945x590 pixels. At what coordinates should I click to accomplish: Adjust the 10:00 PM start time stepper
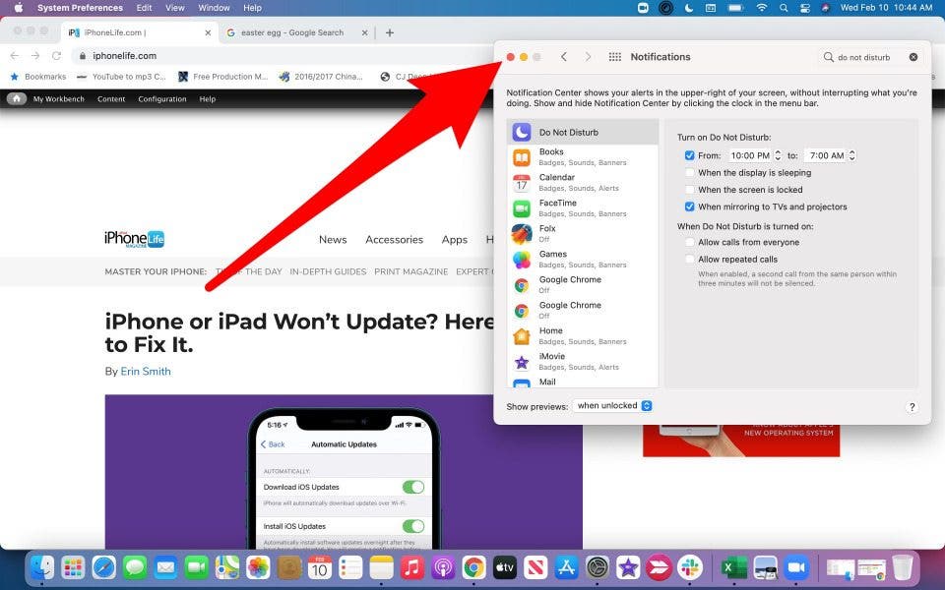point(778,155)
